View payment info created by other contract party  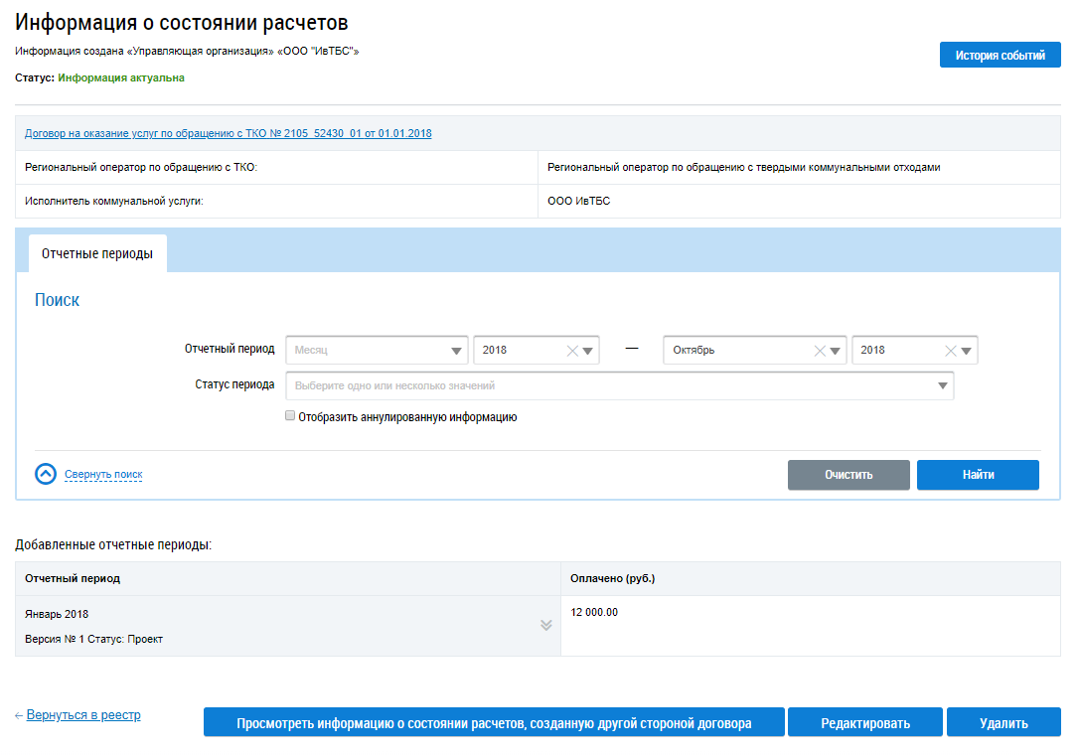(x=494, y=723)
